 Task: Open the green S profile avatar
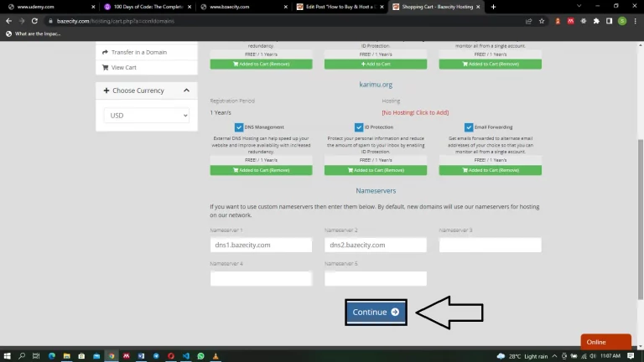[x=622, y=21]
